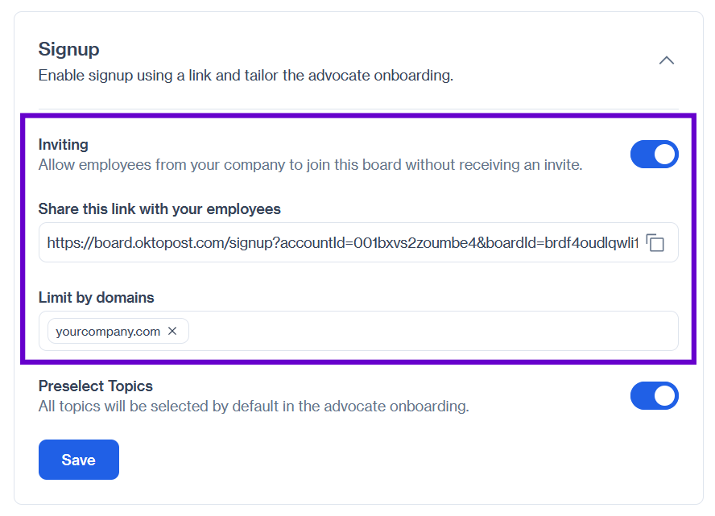715x516 pixels.
Task: Click the 'Share this link with your employees' label
Action: click(x=159, y=208)
